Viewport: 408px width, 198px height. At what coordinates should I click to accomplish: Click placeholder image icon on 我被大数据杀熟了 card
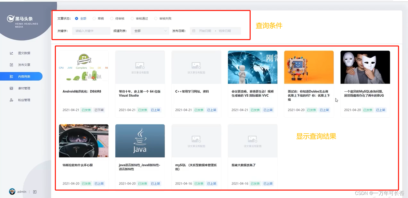coord(253,139)
